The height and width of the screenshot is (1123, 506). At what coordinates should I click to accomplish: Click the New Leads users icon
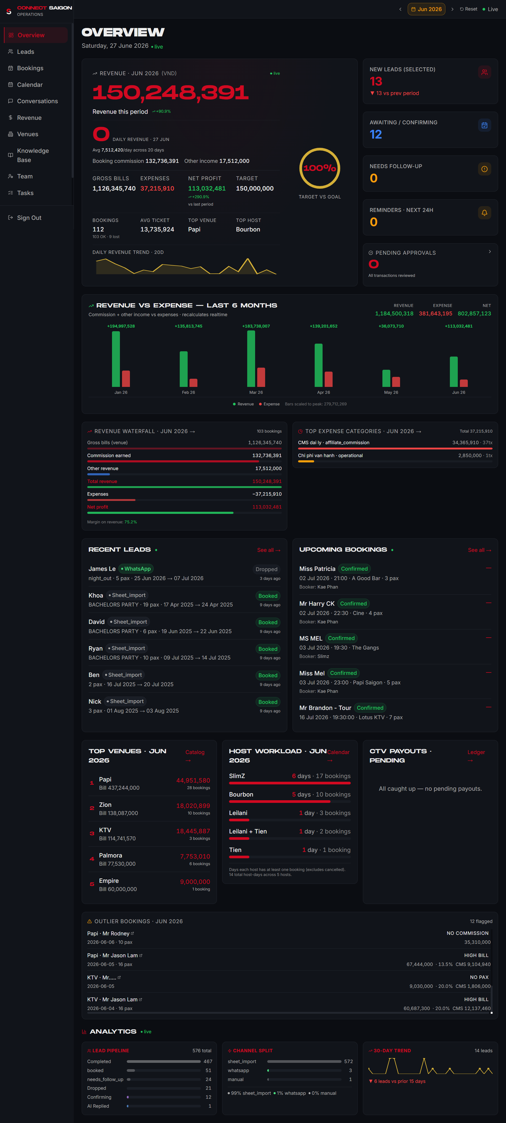pyautogui.click(x=484, y=72)
